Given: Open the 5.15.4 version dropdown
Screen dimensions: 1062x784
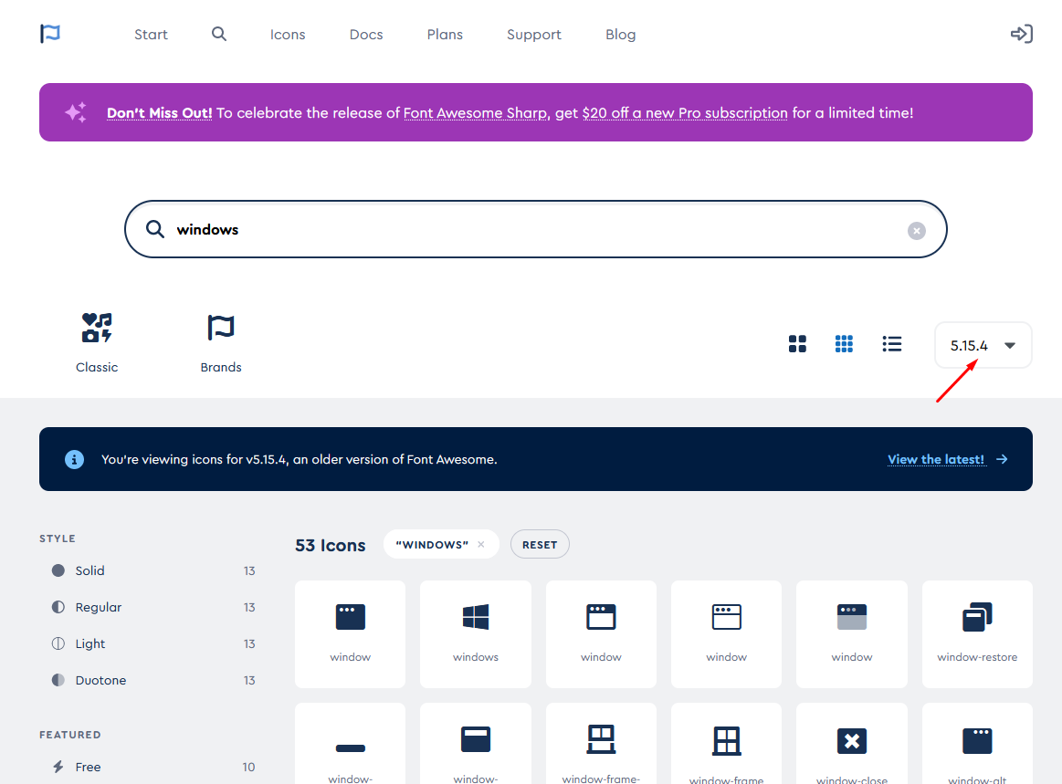Looking at the screenshot, I should (983, 345).
